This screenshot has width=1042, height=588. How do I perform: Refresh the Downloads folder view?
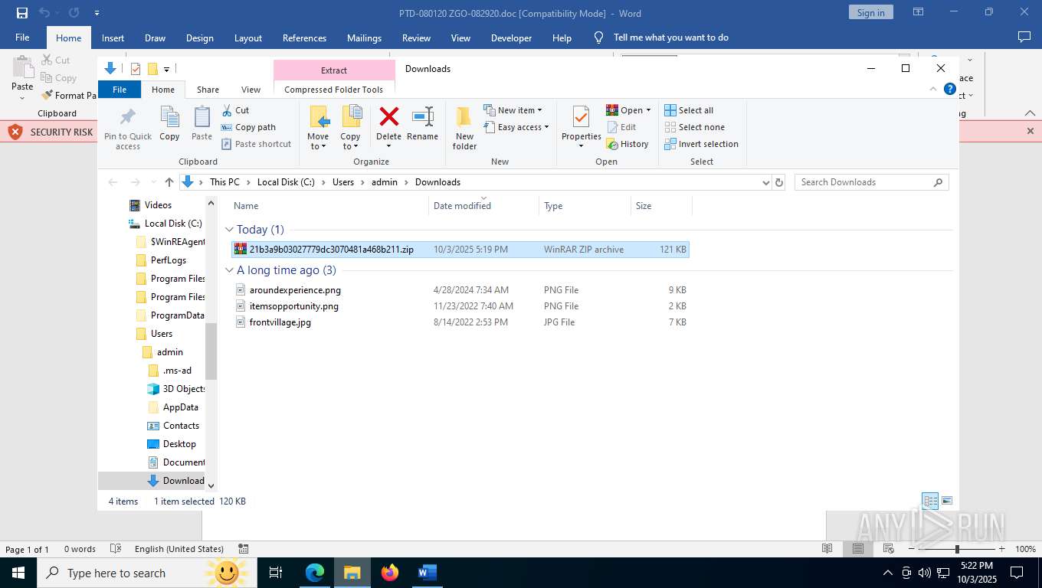(x=779, y=182)
